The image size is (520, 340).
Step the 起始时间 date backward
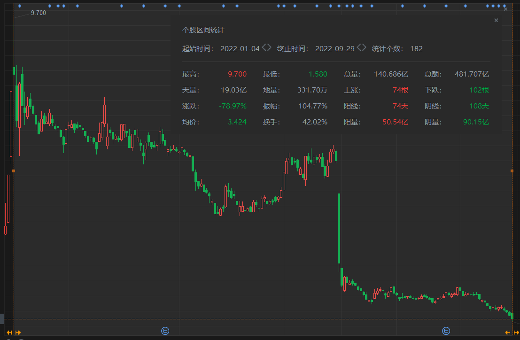pos(264,47)
